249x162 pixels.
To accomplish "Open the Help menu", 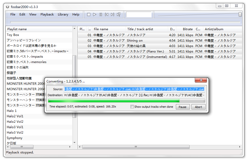I will pyautogui.click(x=76, y=14).
